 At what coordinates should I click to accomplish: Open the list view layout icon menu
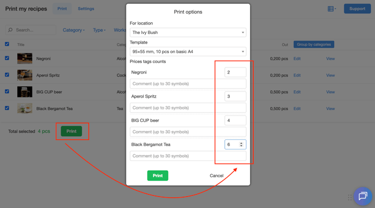coord(332,9)
